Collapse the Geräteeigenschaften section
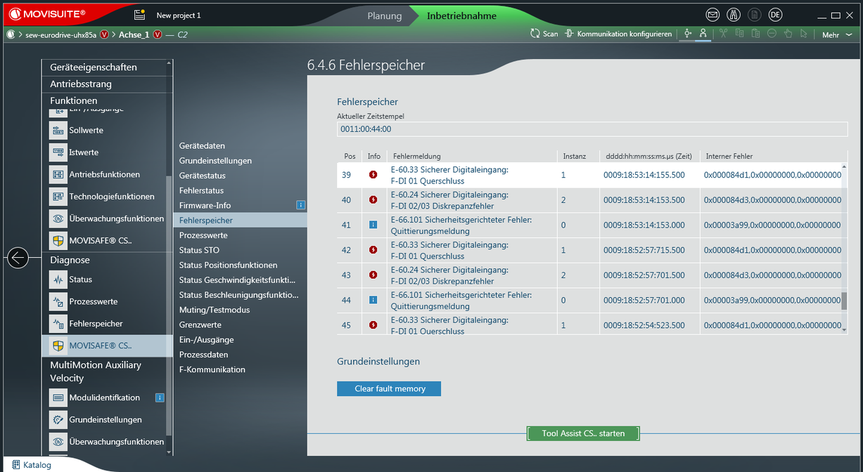The height and width of the screenshot is (472, 863). 106,67
